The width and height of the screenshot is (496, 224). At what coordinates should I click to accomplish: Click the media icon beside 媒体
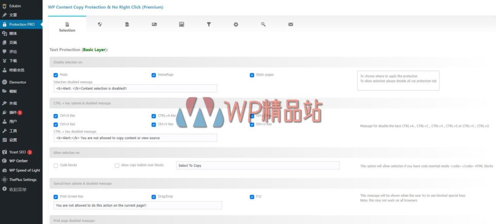point(4,33)
